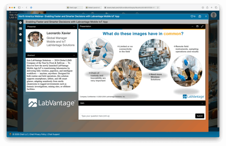226x146 pixels.
Task: Click the play media icon in sidebar
Action: [20, 23]
